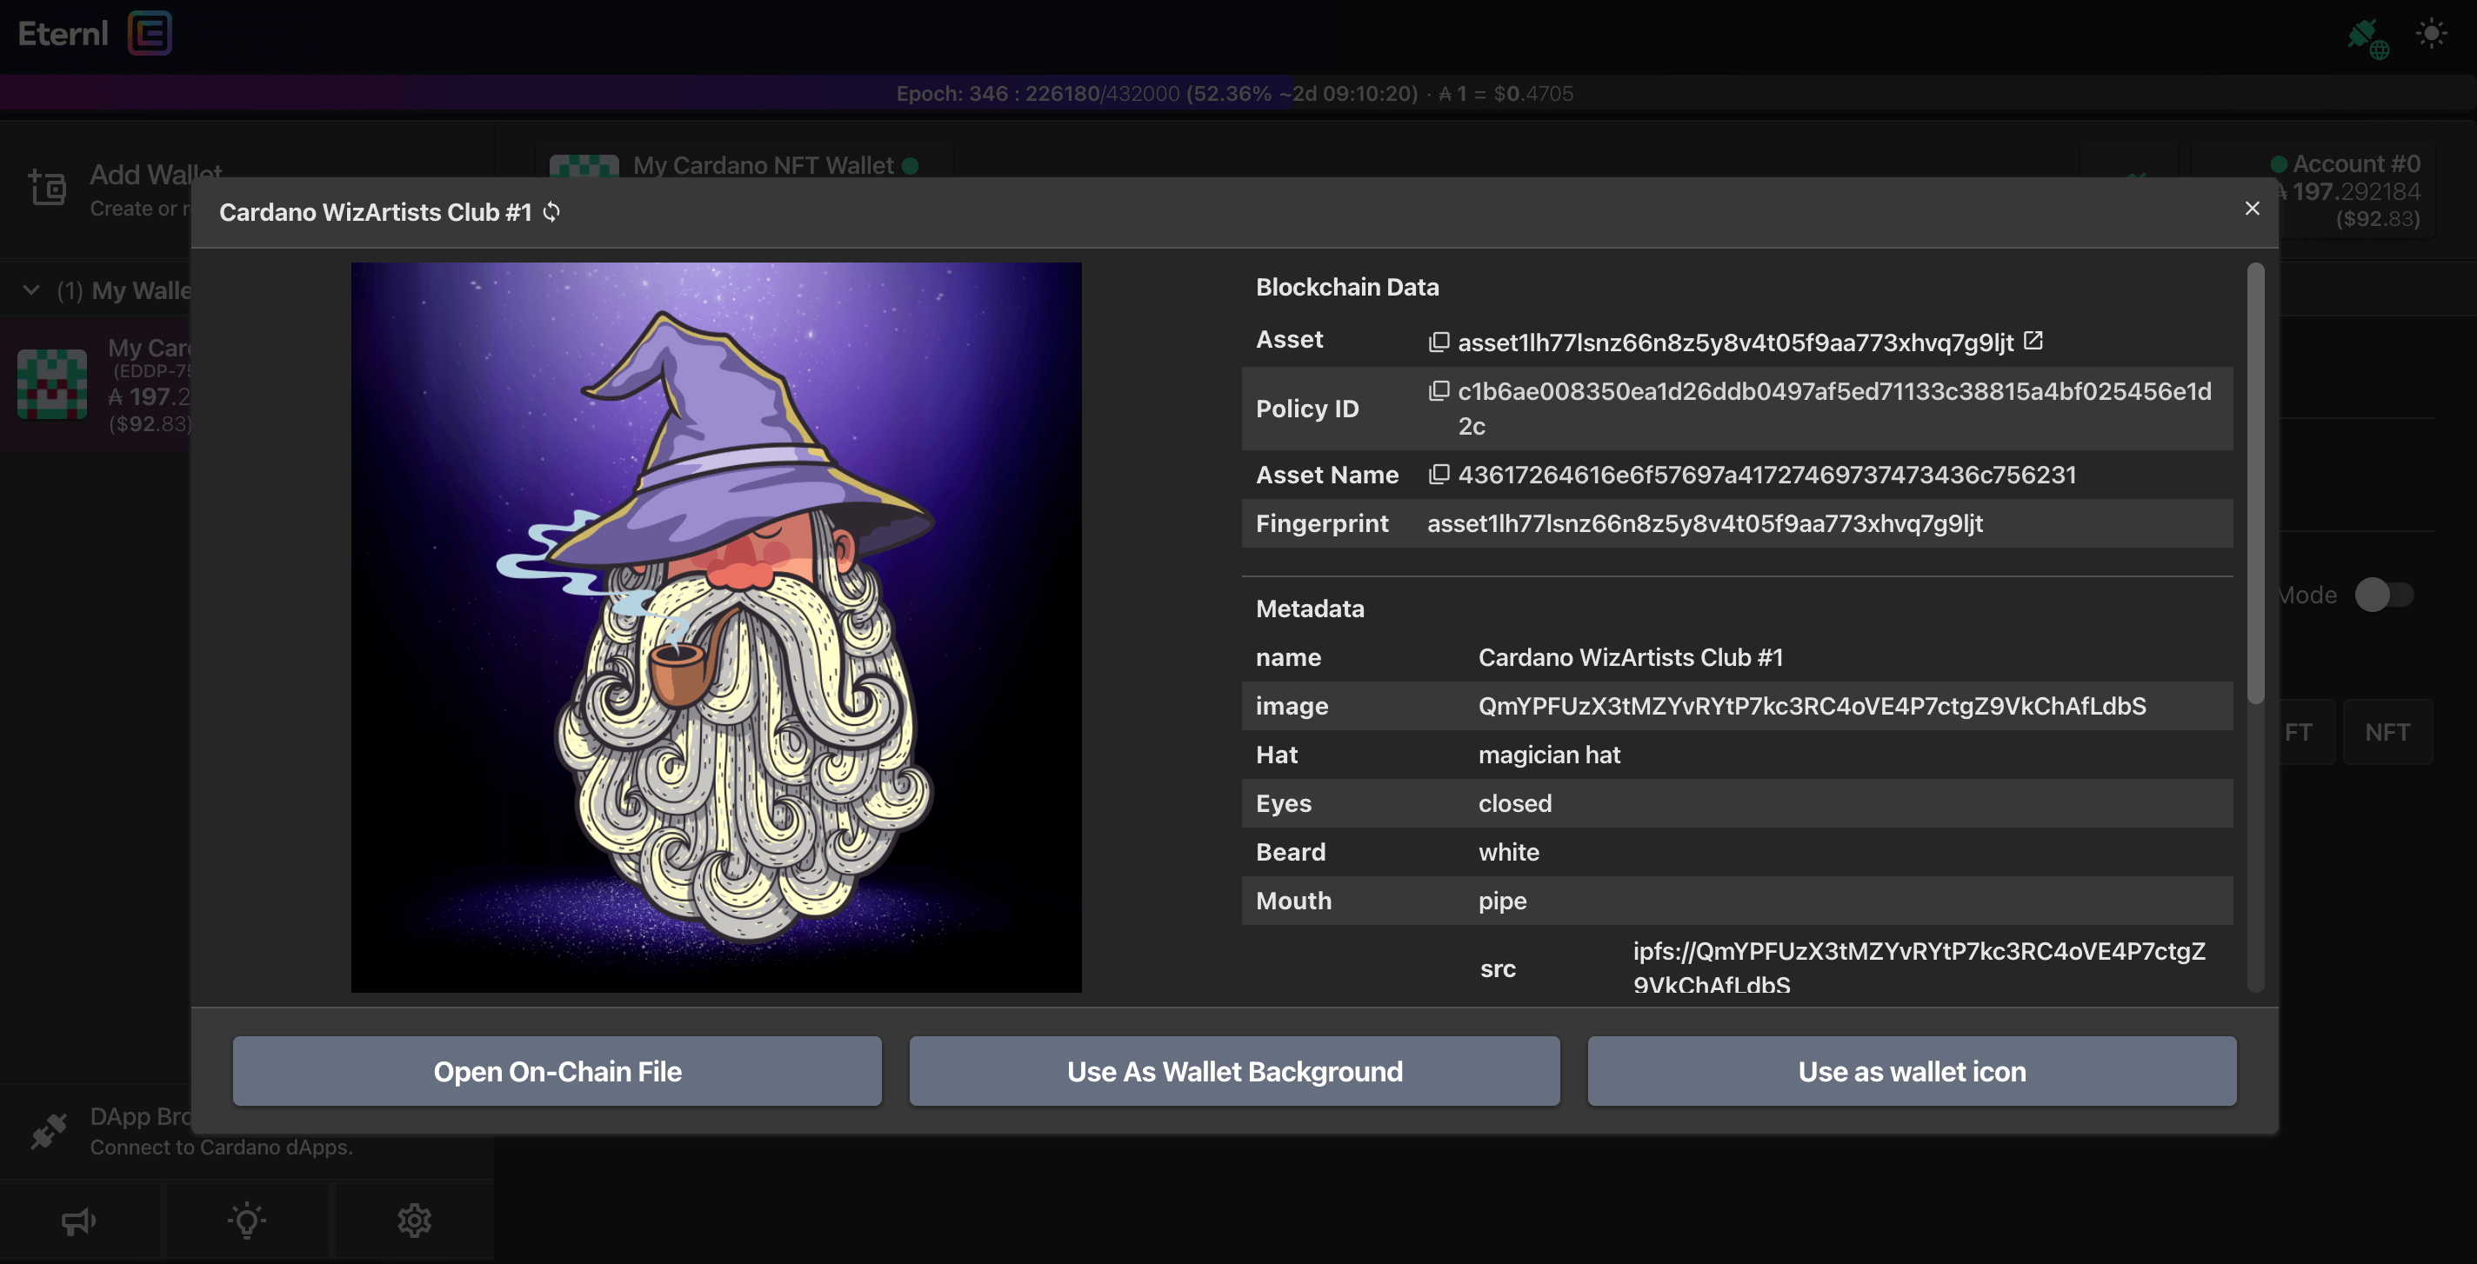Viewport: 2477px width, 1264px height.
Task: Click the ADA price $0.4705 text
Action: coord(1532,93)
